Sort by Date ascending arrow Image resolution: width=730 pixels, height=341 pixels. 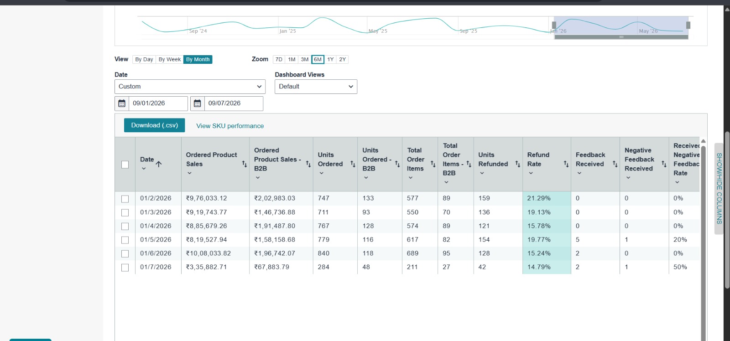[x=159, y=164]
